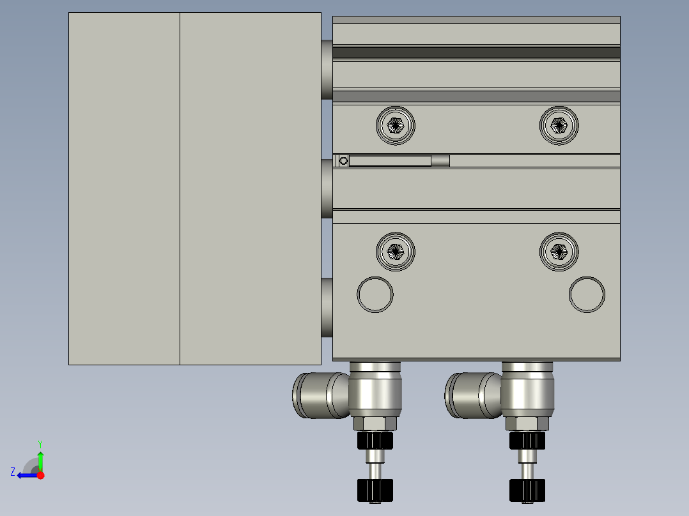Select the right fitting's upper black knurled nut
The width and height of the screenshot is (689, 516).
coord(527,441)
